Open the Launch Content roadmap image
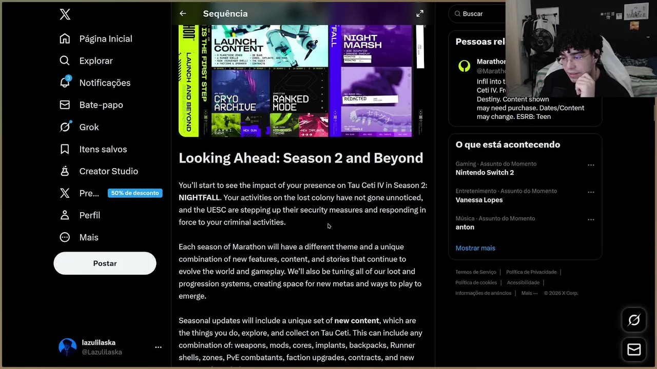The height and width of the screenshot is (369, 657). tap(301, 80)
